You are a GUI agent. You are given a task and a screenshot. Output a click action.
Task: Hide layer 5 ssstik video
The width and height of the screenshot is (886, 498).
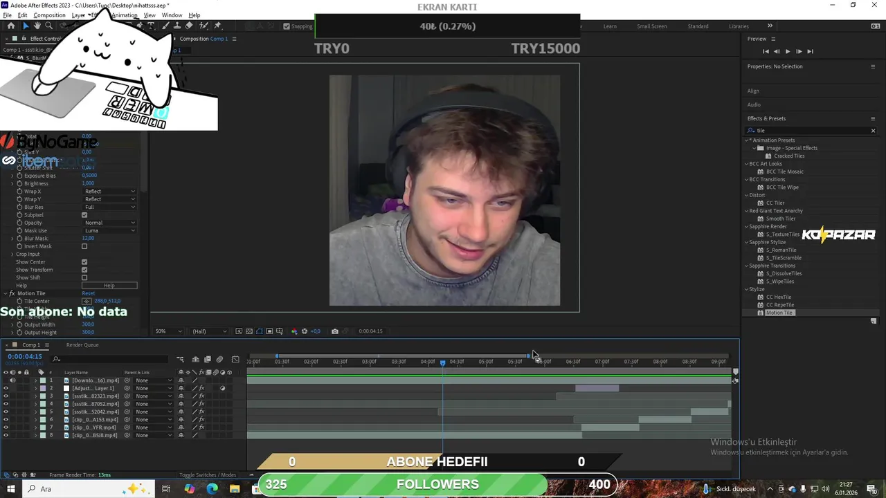pos(6,412)
